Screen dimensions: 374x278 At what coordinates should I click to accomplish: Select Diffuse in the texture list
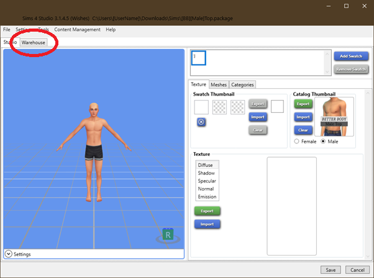tap(207, 165)
